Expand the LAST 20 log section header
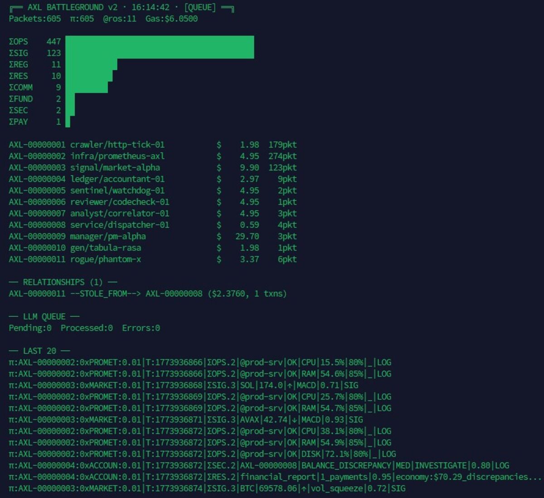Image resolution: width=544 pixels, height=498 pixels. [39, 351]
